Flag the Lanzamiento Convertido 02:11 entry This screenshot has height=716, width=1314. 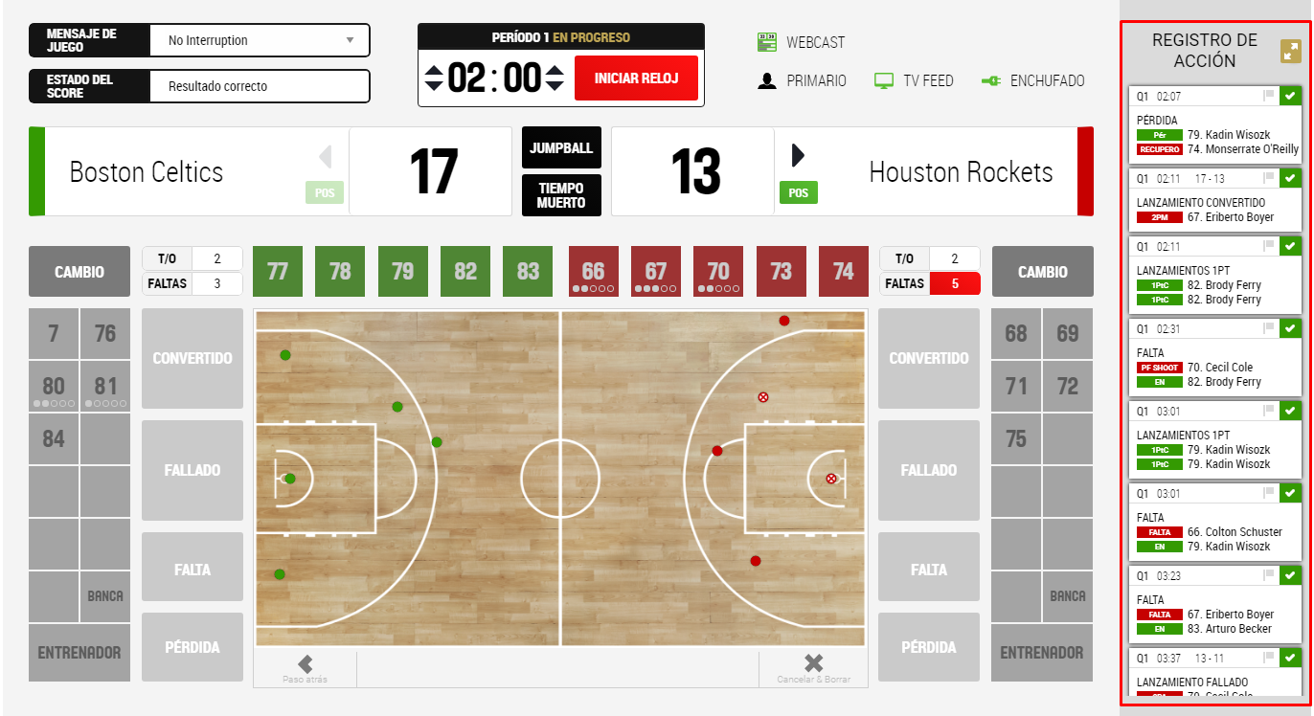1269,178
